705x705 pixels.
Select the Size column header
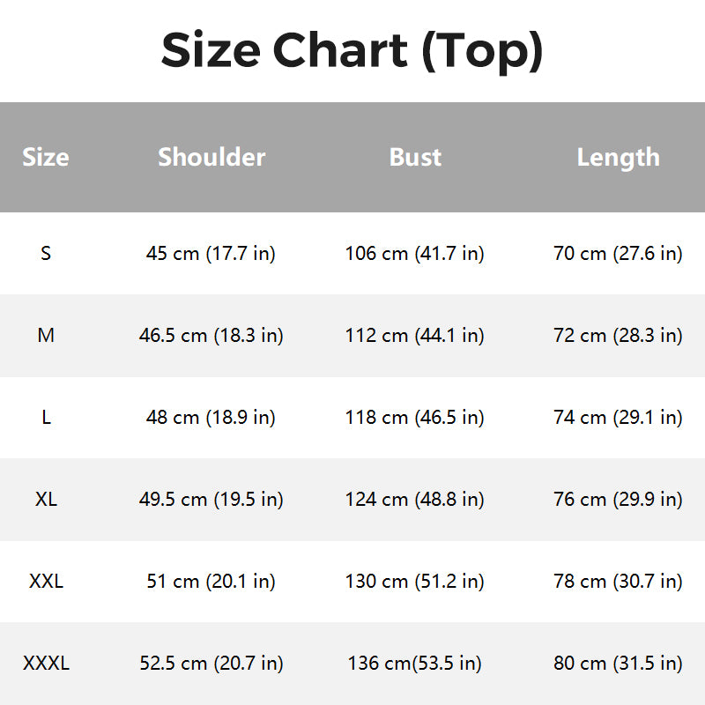(46, 157)
